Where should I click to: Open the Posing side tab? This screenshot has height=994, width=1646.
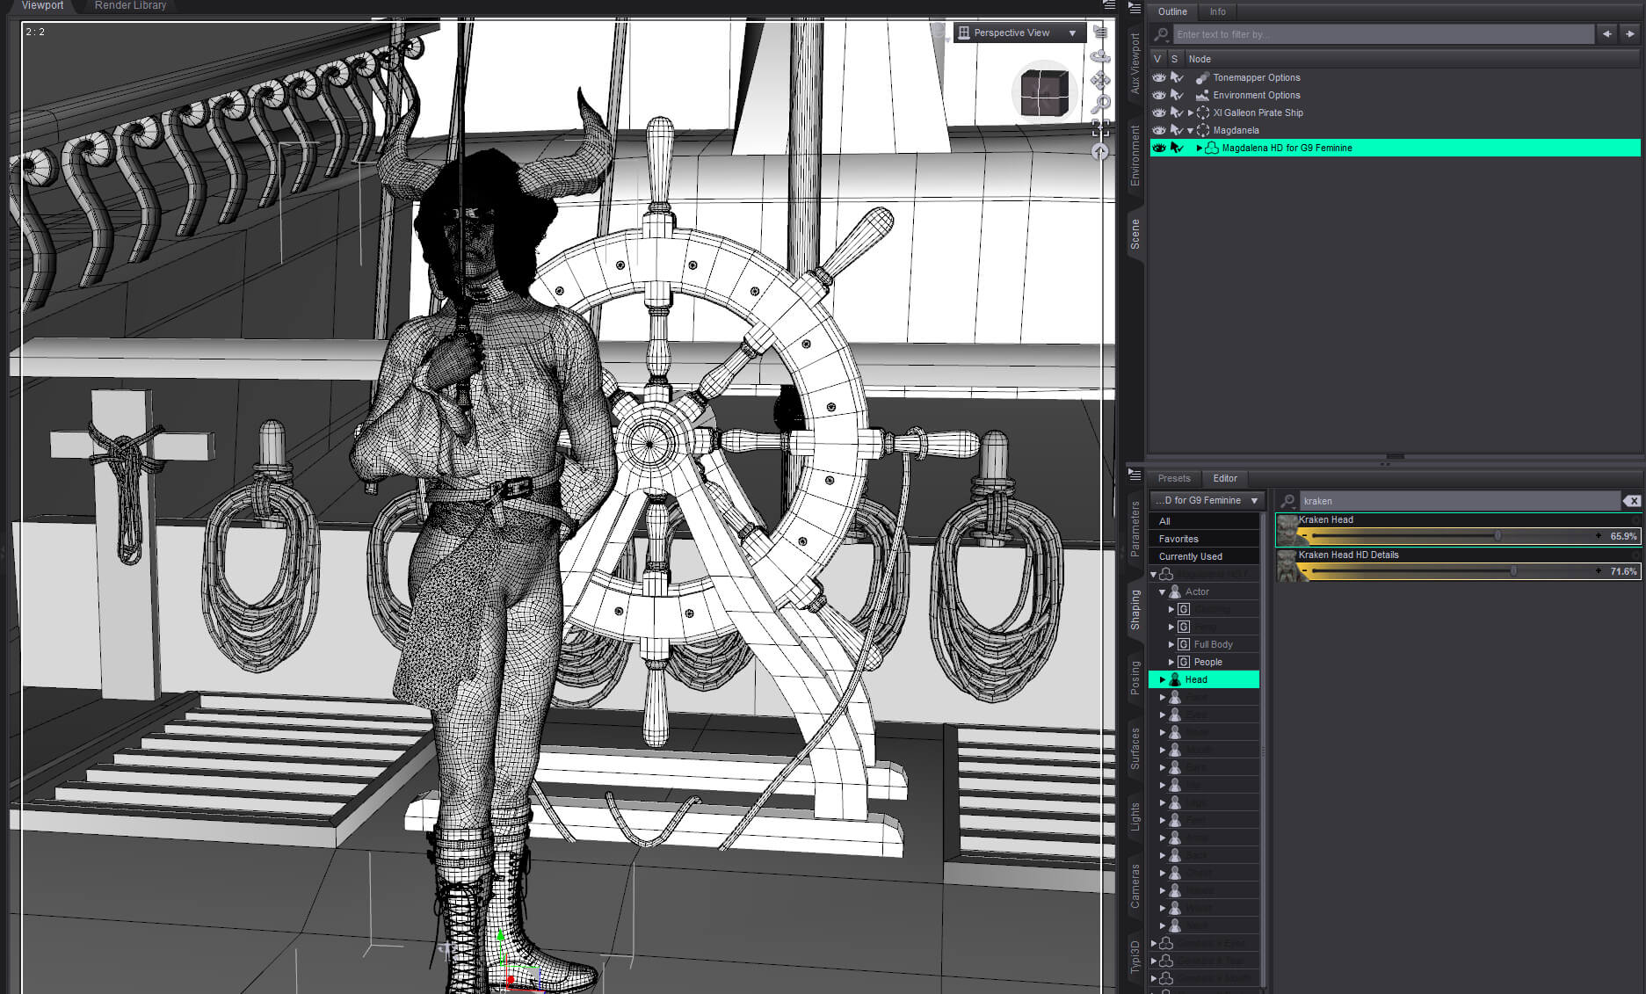tap(1135, 678)
